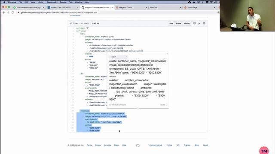Open the API footer link

[x=178, y=145]
